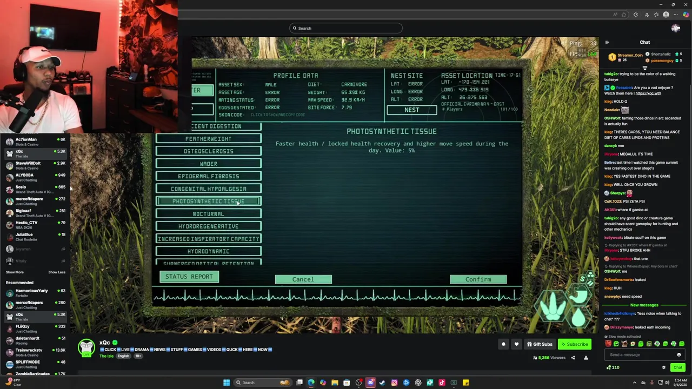
Task: Click Show More in sidebar channel list
Action: 15,272
